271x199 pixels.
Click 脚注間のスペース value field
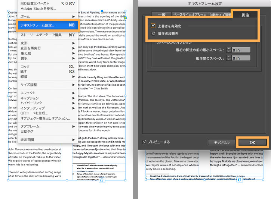(241, 58)
